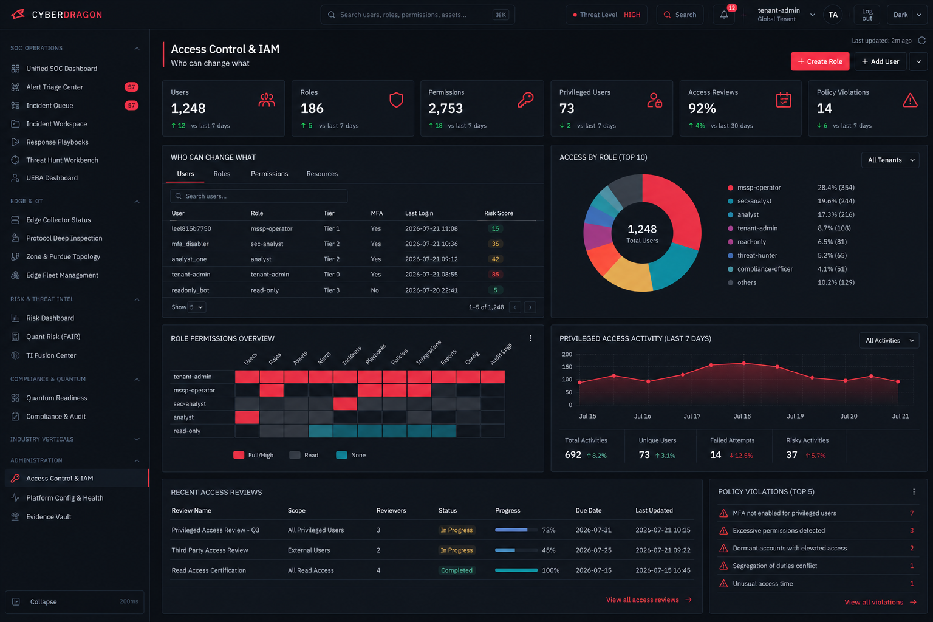Click the Add User button
This screenshot has height=622, width=933.
coord(880,61)
